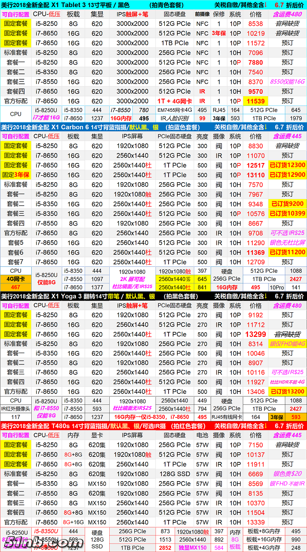Click the yellow highlighted price 11539
This screenshot has height=552, width=307.
[x=256, y=101]
